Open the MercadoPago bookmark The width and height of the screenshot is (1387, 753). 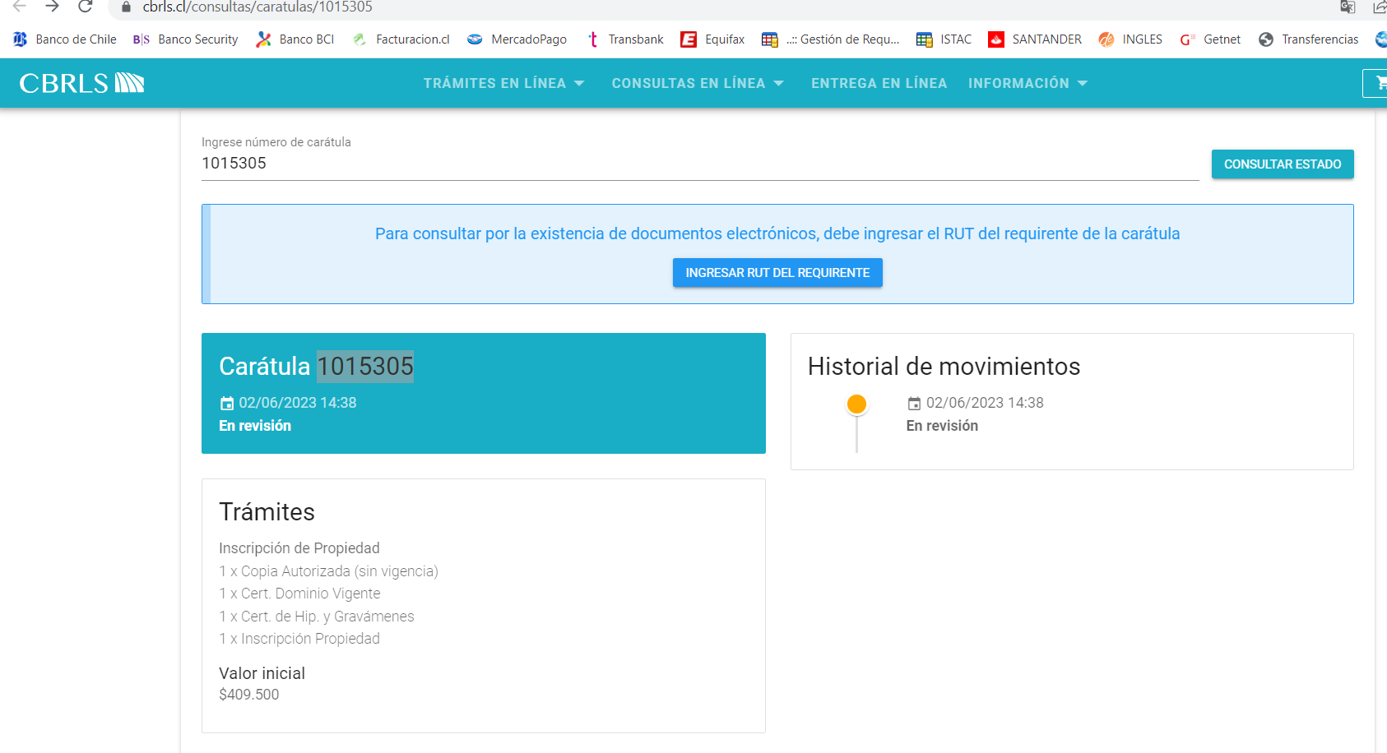point(517,39)
